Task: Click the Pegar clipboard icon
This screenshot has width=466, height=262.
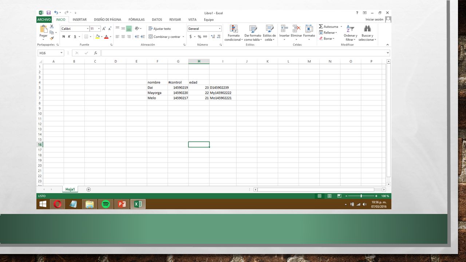Action: 44,29
